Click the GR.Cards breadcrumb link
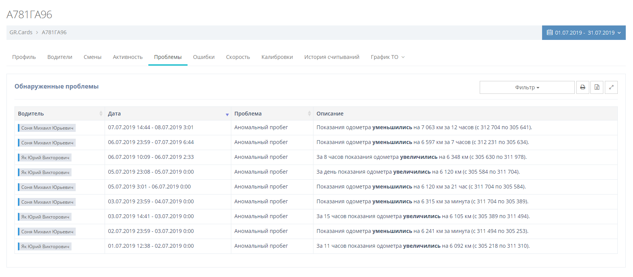This screenshot has height=277, width=633. (21, 32)
